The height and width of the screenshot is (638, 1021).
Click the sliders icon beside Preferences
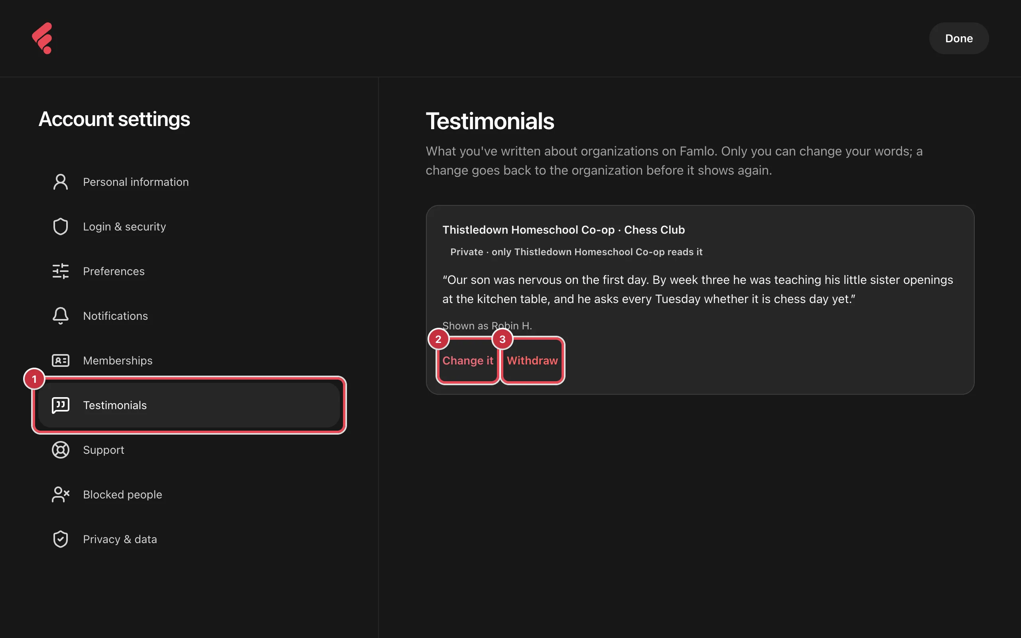tap(60, 271)
